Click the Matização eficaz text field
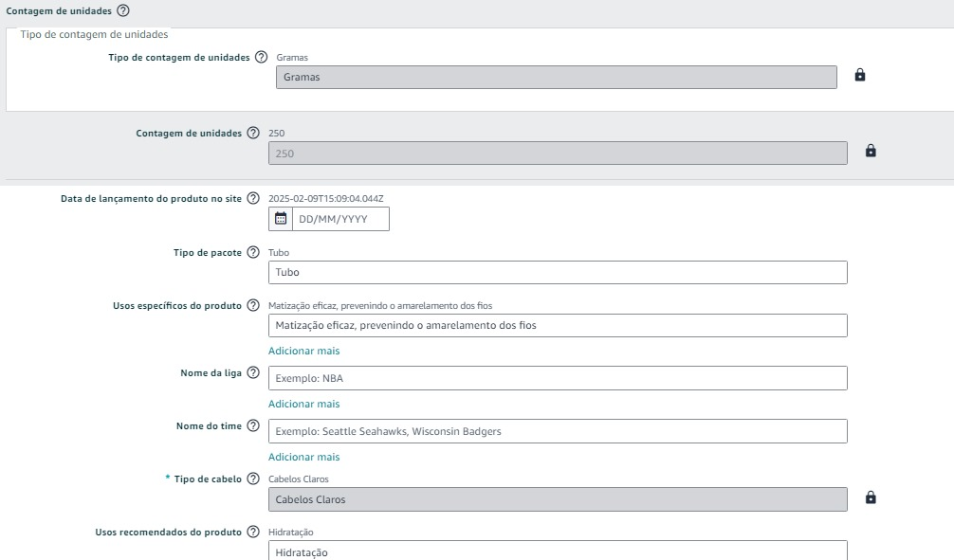954x560 pixels. click(x=558, y=325)
